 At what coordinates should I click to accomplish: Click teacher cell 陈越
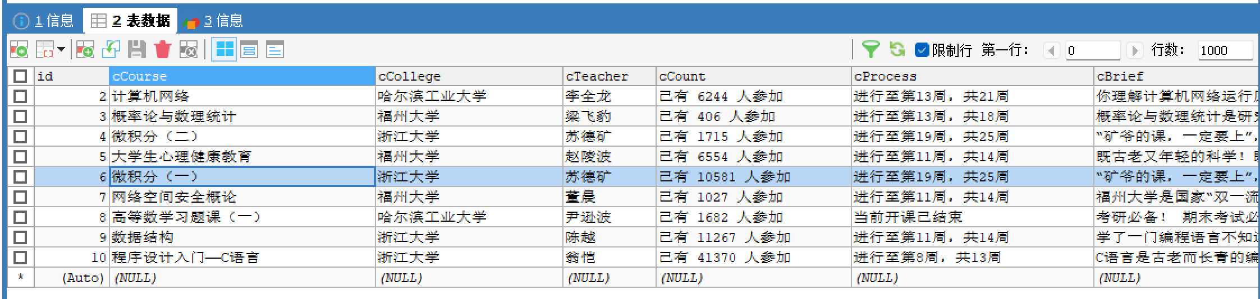tap(609, 237)
